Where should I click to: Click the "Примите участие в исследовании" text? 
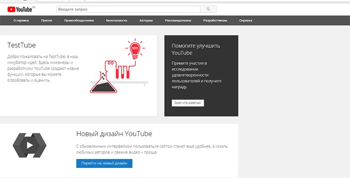(x=197, y=75)
